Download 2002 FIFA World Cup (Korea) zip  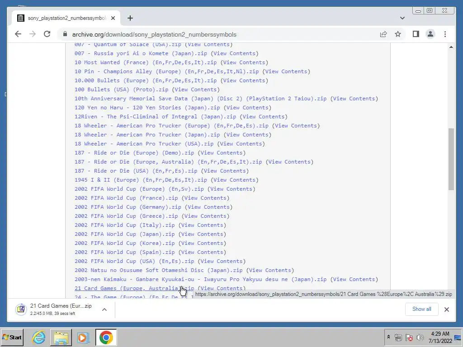point(125,243)
